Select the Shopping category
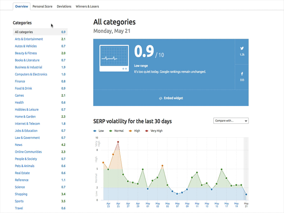The image size is (284, 213). click(x=21, y=194)
